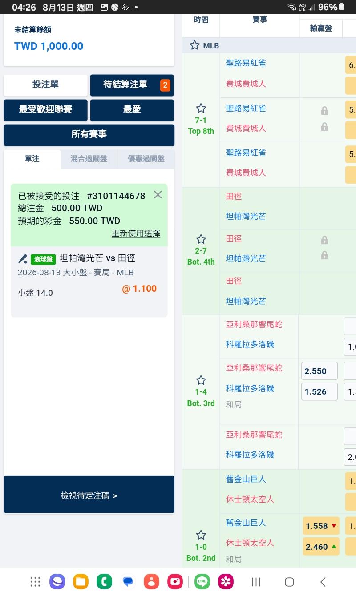Viewport: 356px width, 596px height.
Task: Open 檢視待定注碼 view pending stakes
Action: (x=89, y=495)
